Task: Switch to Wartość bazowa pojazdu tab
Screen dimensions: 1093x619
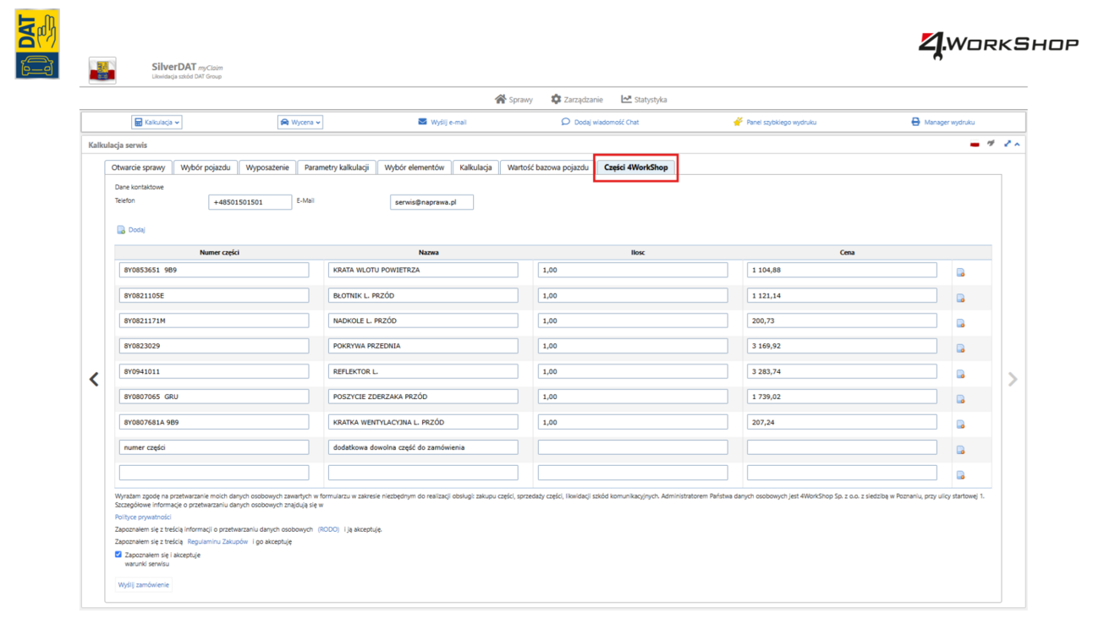Action: click(548, 167)
